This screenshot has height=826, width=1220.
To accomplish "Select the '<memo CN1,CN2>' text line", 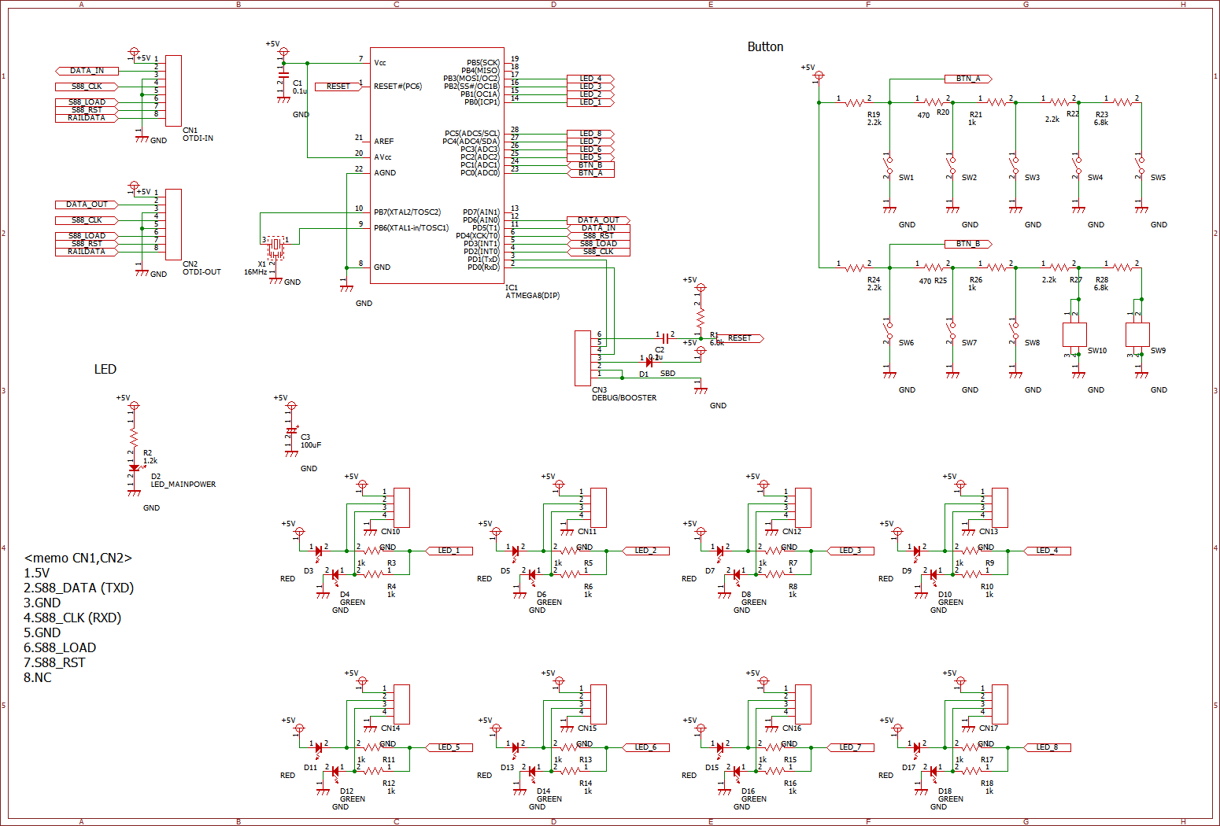I will tap(78, 558).
